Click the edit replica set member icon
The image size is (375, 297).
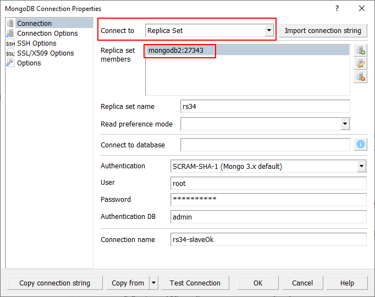coord(361,64)
